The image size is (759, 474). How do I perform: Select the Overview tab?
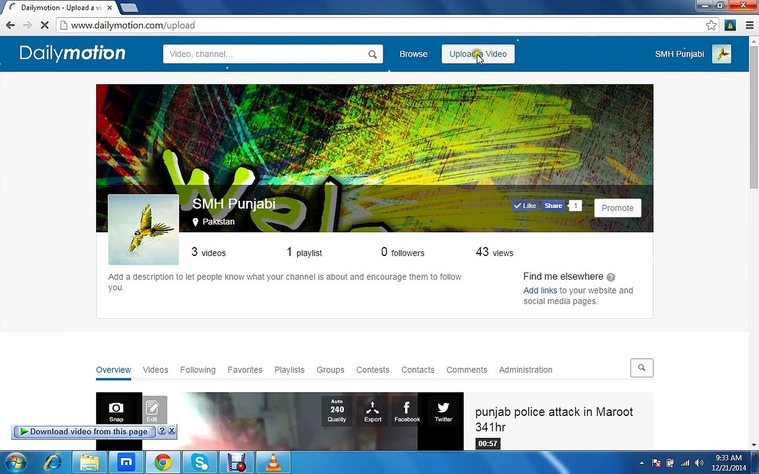point(113,369)
